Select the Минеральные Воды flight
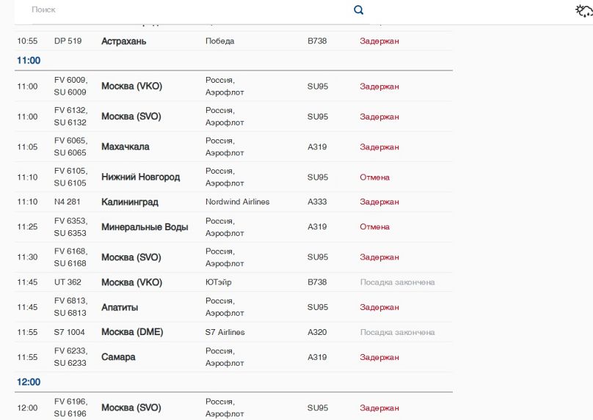Screen dimensions: 593x420 (145, 227)
